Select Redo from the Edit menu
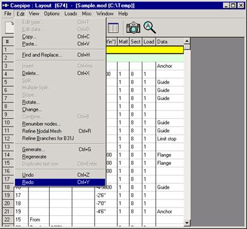Viewport: 247px width, 229px height. point(60,182)
